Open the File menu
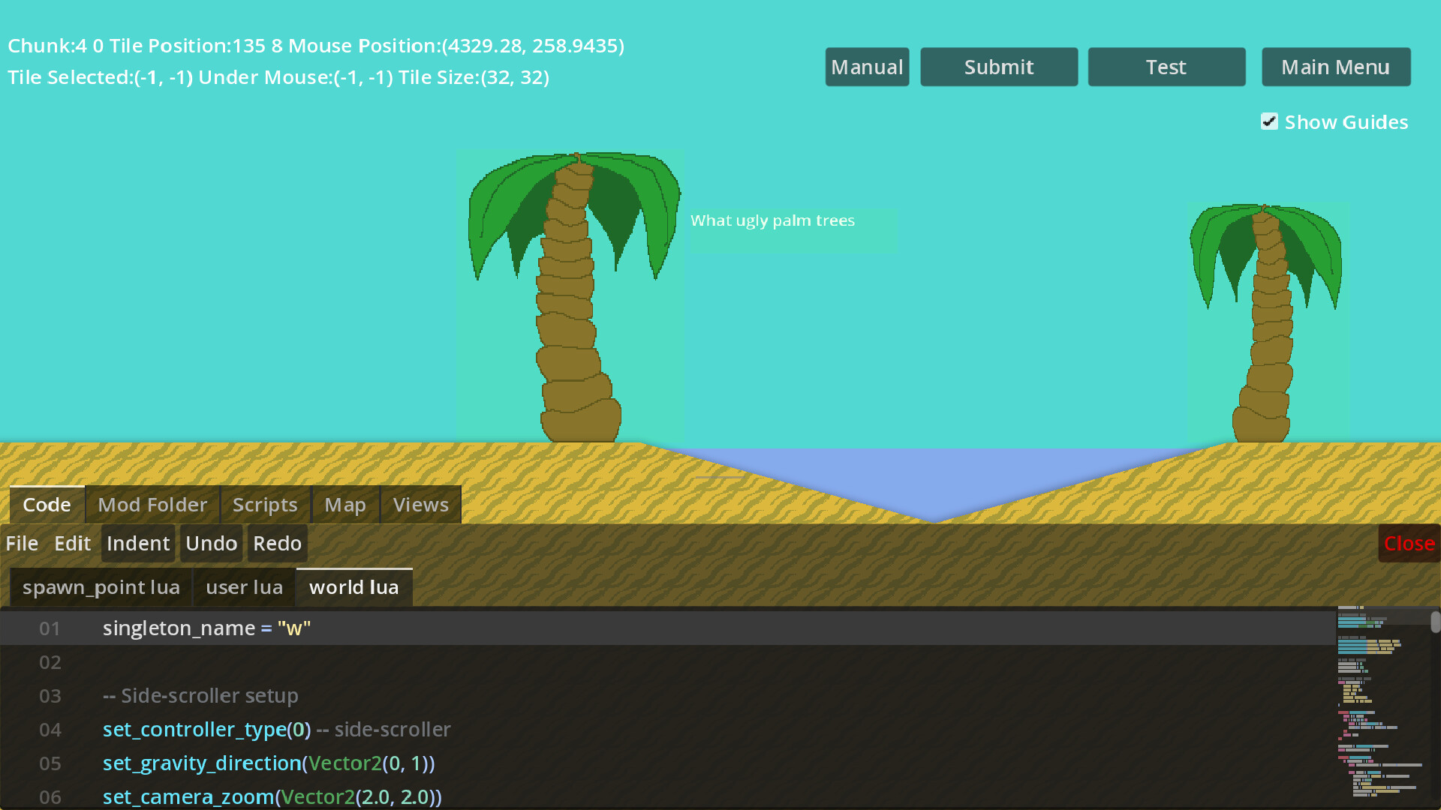This screenshot has width=1441, height=810. pos(22,543)
